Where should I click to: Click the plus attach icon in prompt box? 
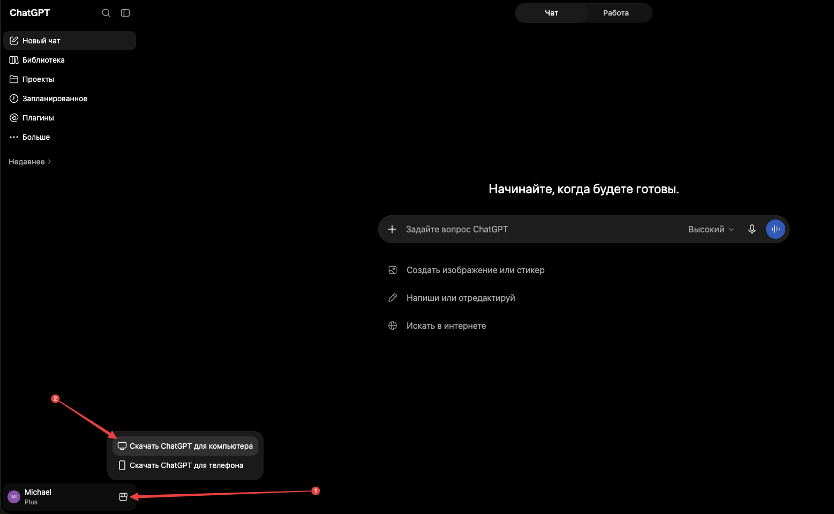click(x=392, y=229)
